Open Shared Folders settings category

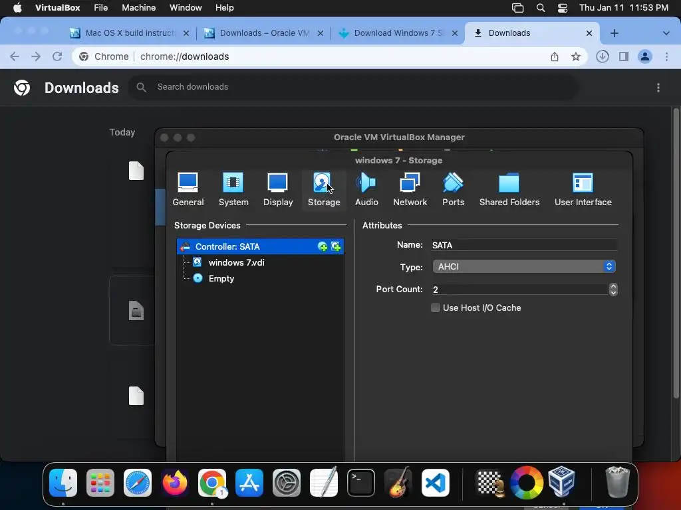click(x=509, y=189)
